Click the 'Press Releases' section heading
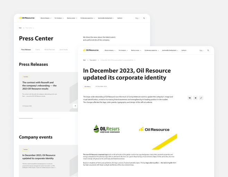The width and height of the screenshot is (228, 177). 34,64
